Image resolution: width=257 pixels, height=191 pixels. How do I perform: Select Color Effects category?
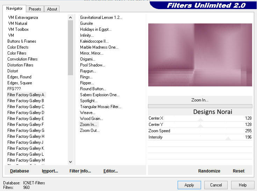[18, 47]
